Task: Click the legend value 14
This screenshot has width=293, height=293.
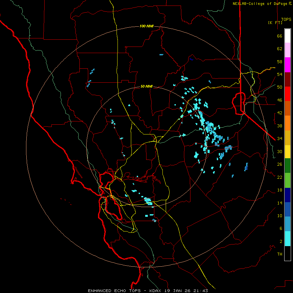Action: point(280,203)
